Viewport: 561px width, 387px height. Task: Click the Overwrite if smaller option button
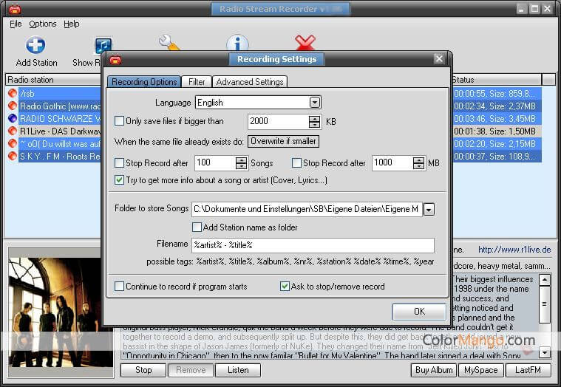tap(283, 141)
